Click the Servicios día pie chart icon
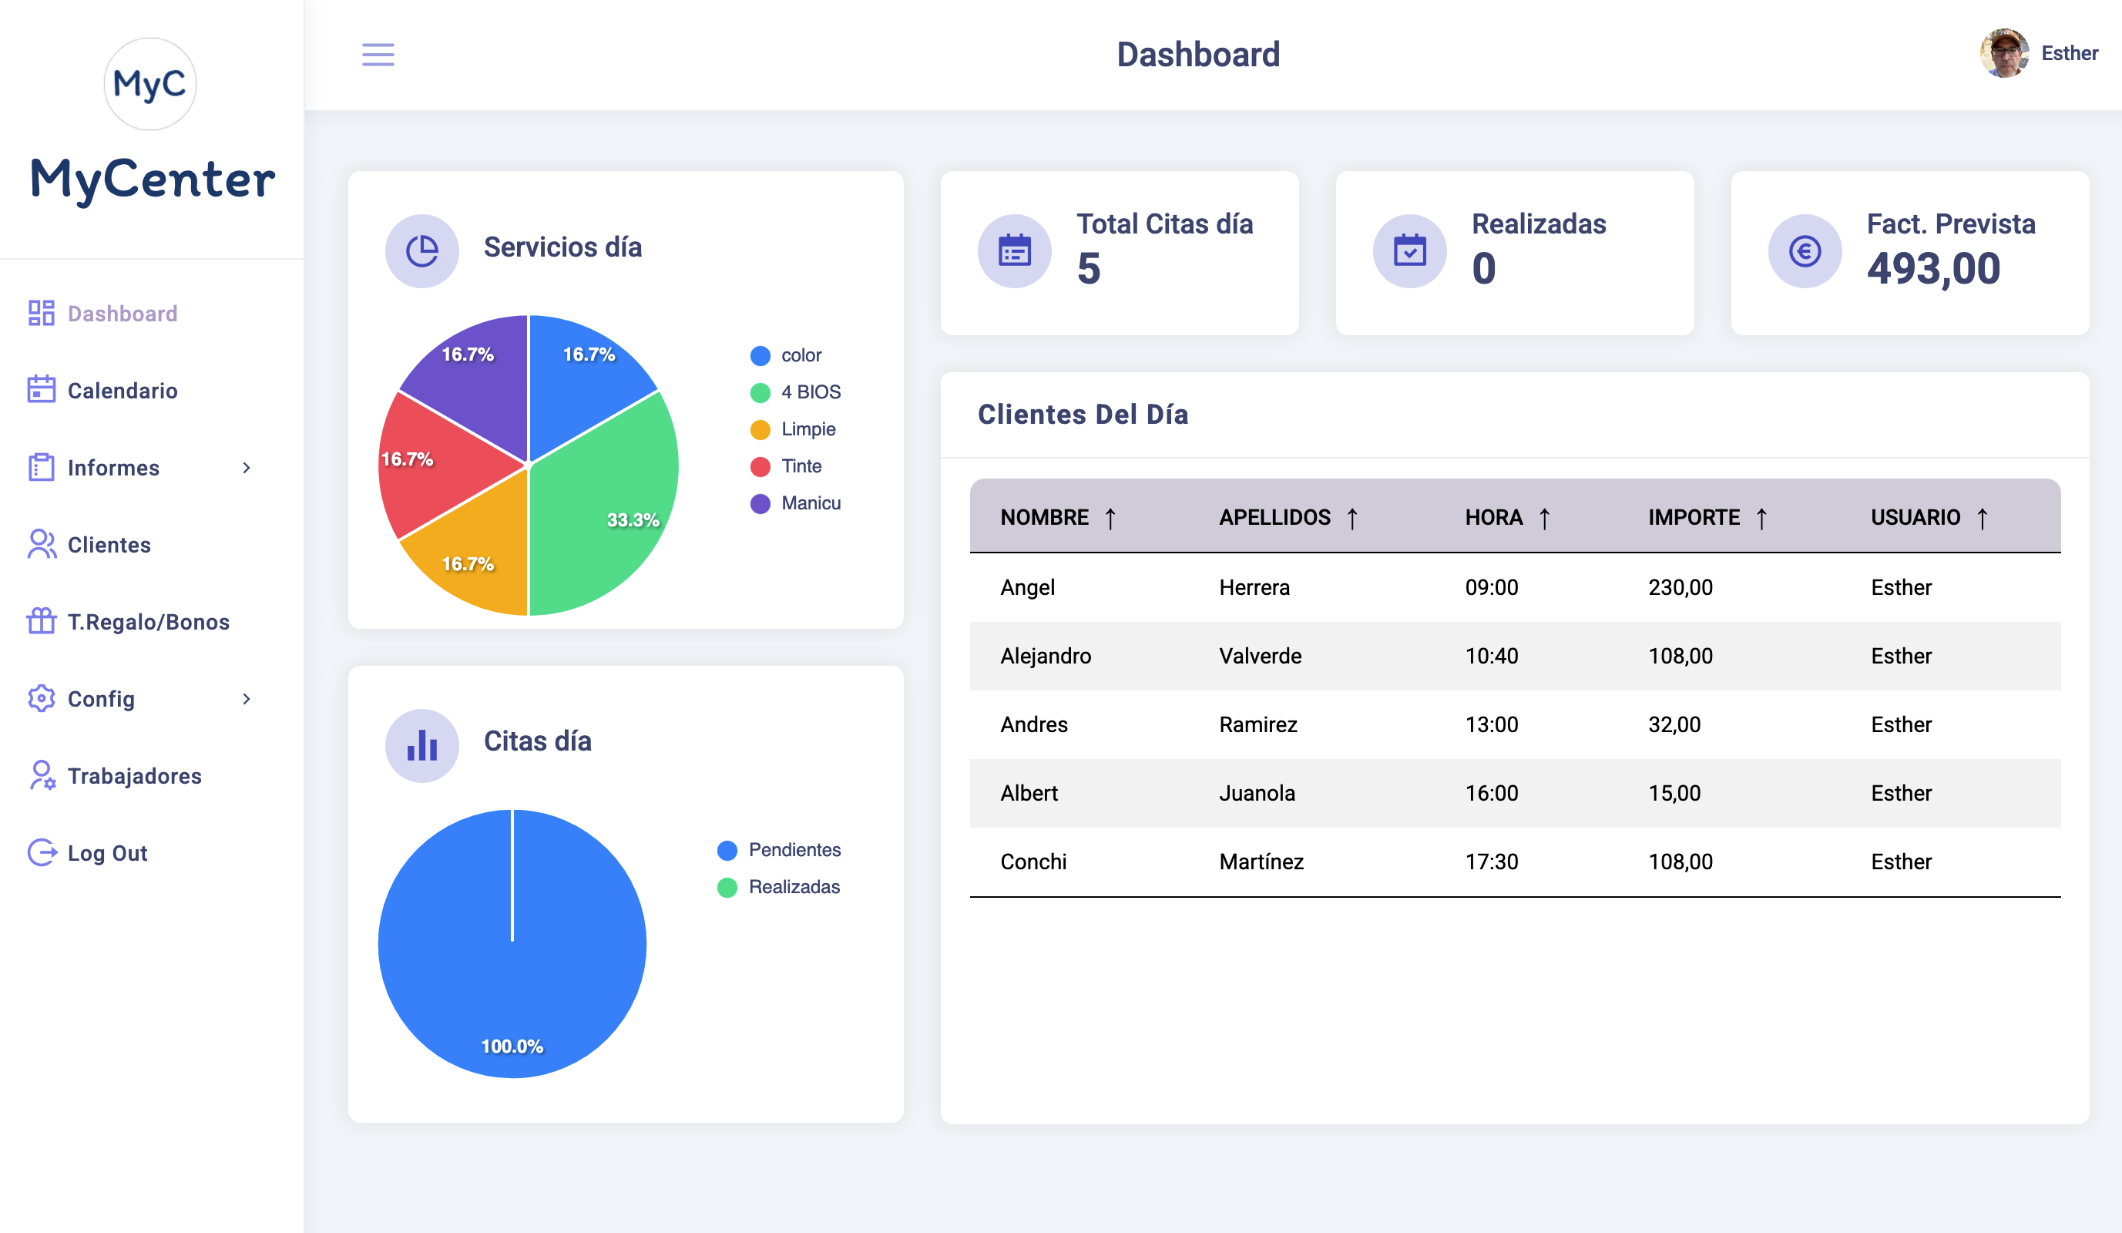Screen dimensions: 2122x1233 (422, 250)
